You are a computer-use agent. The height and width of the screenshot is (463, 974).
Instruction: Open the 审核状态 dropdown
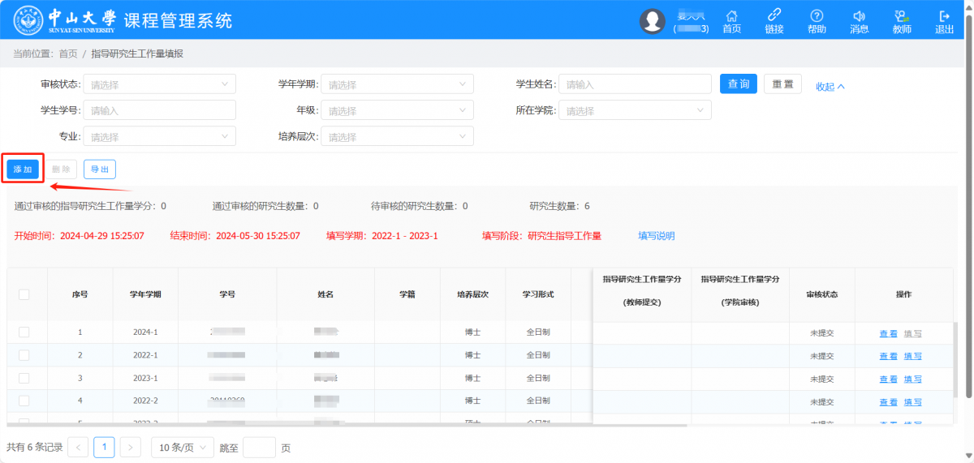[x=160, y=84]
